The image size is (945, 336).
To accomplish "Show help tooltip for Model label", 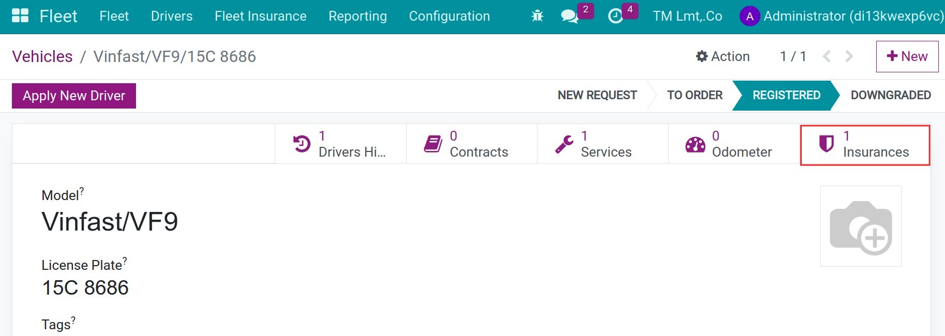I will coord(82,191).
